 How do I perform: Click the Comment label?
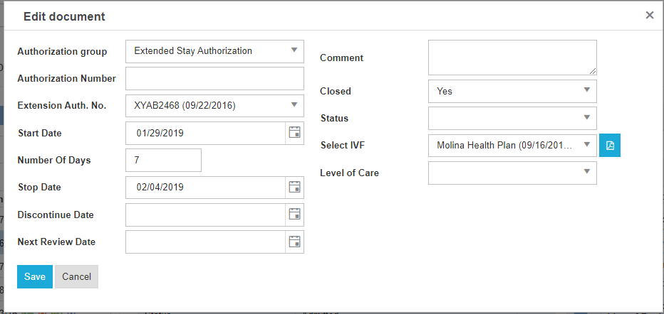coord(342,58)
